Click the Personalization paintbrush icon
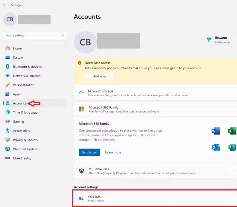 7,85
